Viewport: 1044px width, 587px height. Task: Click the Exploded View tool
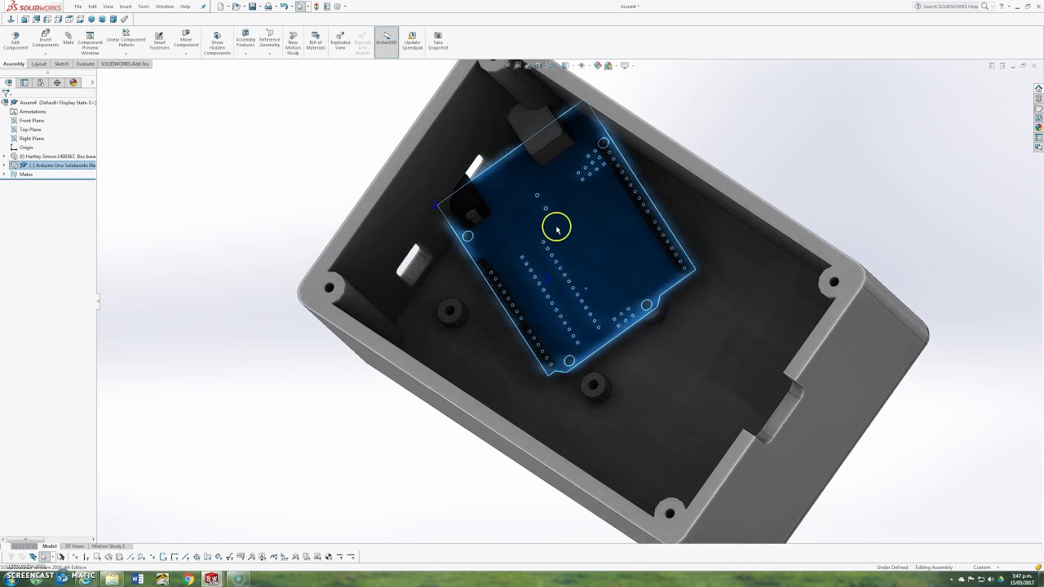(x=340, y=41)
